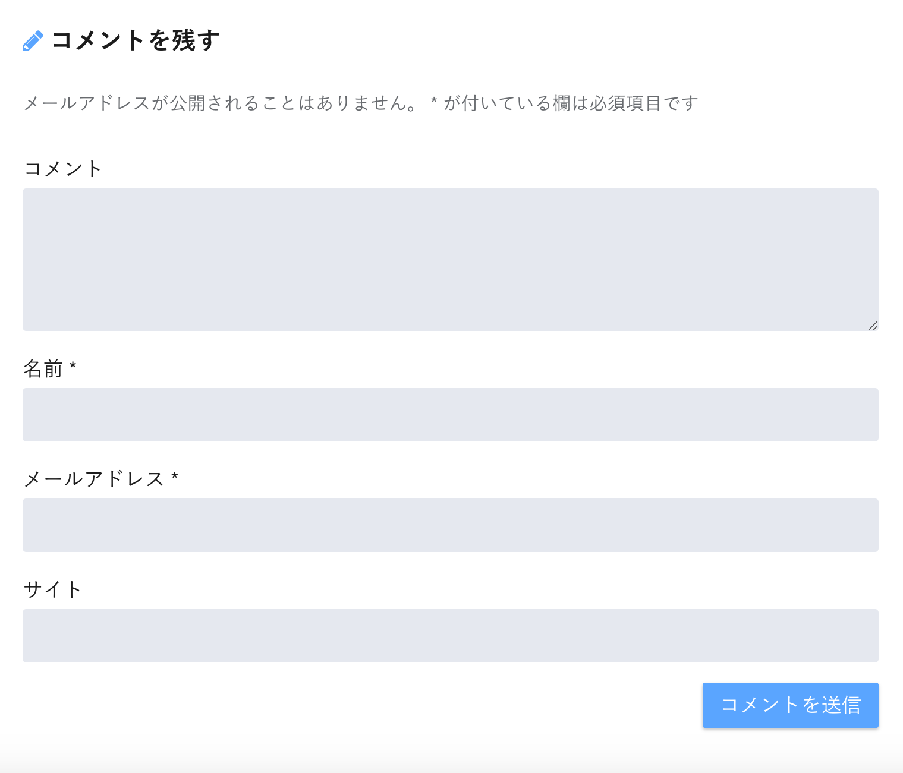The image size is (903, 773).
Task: Focus the サイト input field
Action: 451,636
